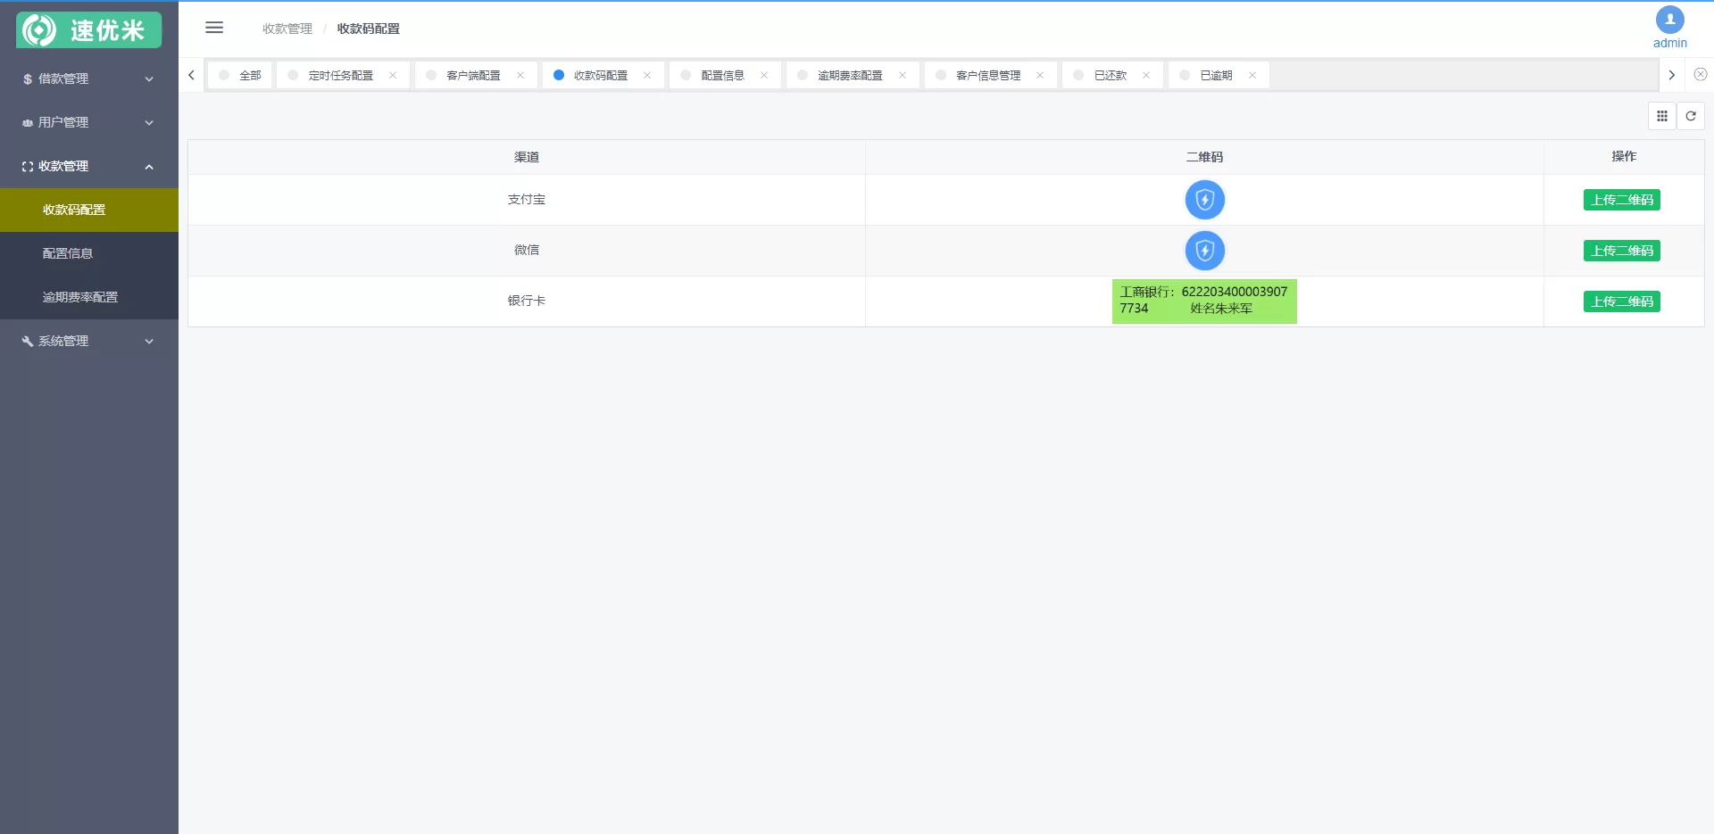1714x834 pixels.
Task: Close the 定时任务配置 tab
Action: click(395, 75)
